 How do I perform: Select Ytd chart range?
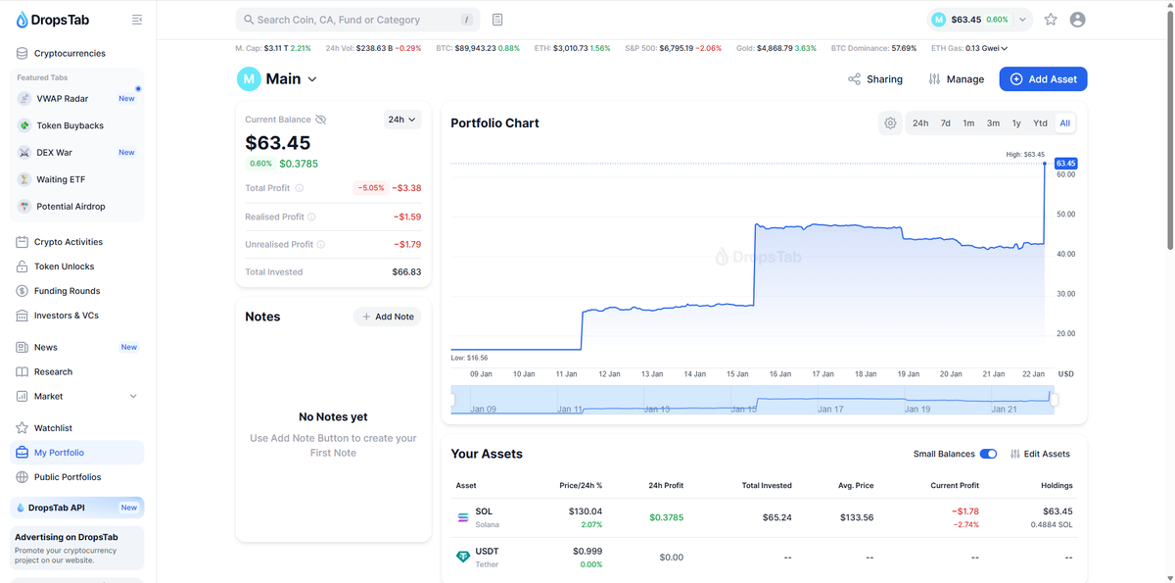click(x=1041, y=123)
